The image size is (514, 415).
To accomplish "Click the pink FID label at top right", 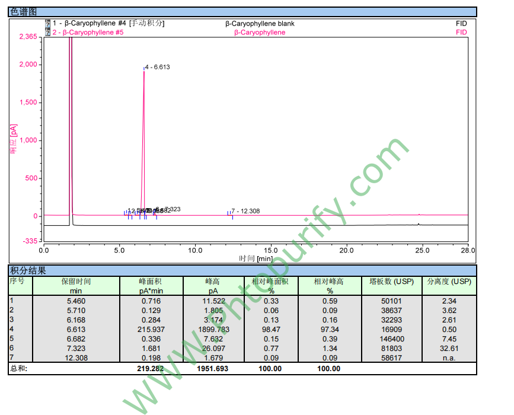I will coord(461,32).
